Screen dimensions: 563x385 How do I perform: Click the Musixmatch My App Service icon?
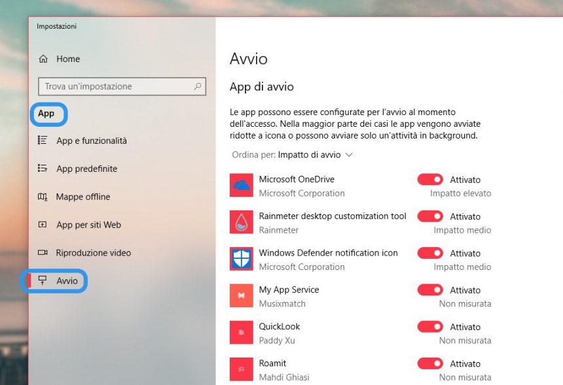point(242,295)
